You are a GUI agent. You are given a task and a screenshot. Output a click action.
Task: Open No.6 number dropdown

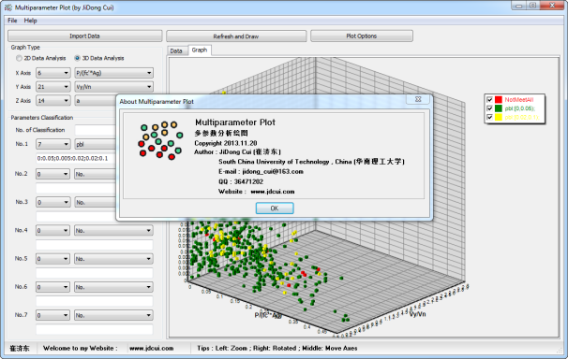click(x=52, y=287)
